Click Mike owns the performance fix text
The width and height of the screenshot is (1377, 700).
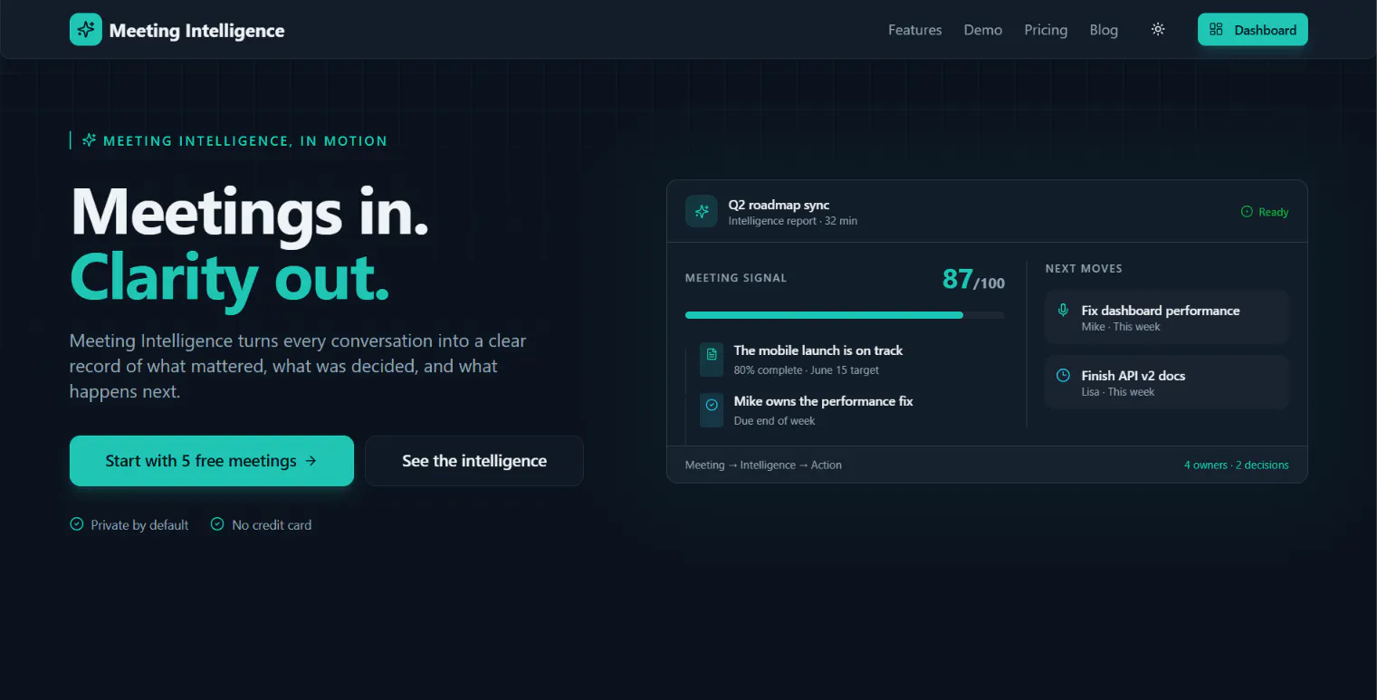pyautogui.click(x=824, y=401)
